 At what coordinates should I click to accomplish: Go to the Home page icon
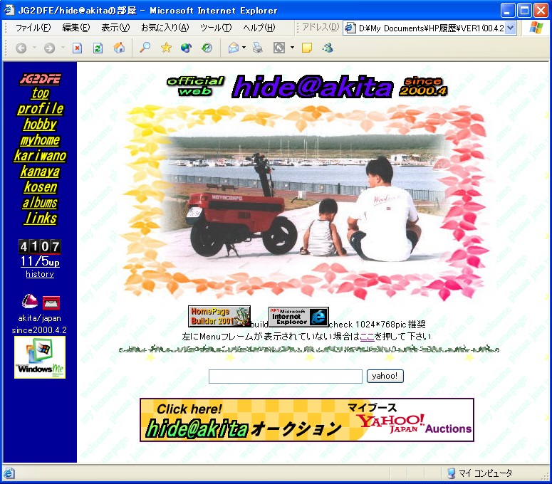click(x=119, y=48)
